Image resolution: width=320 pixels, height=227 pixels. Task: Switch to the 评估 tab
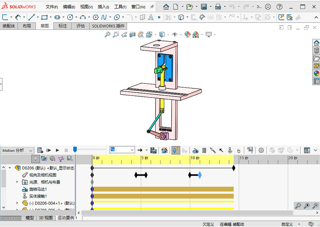(x=80, y=26)
